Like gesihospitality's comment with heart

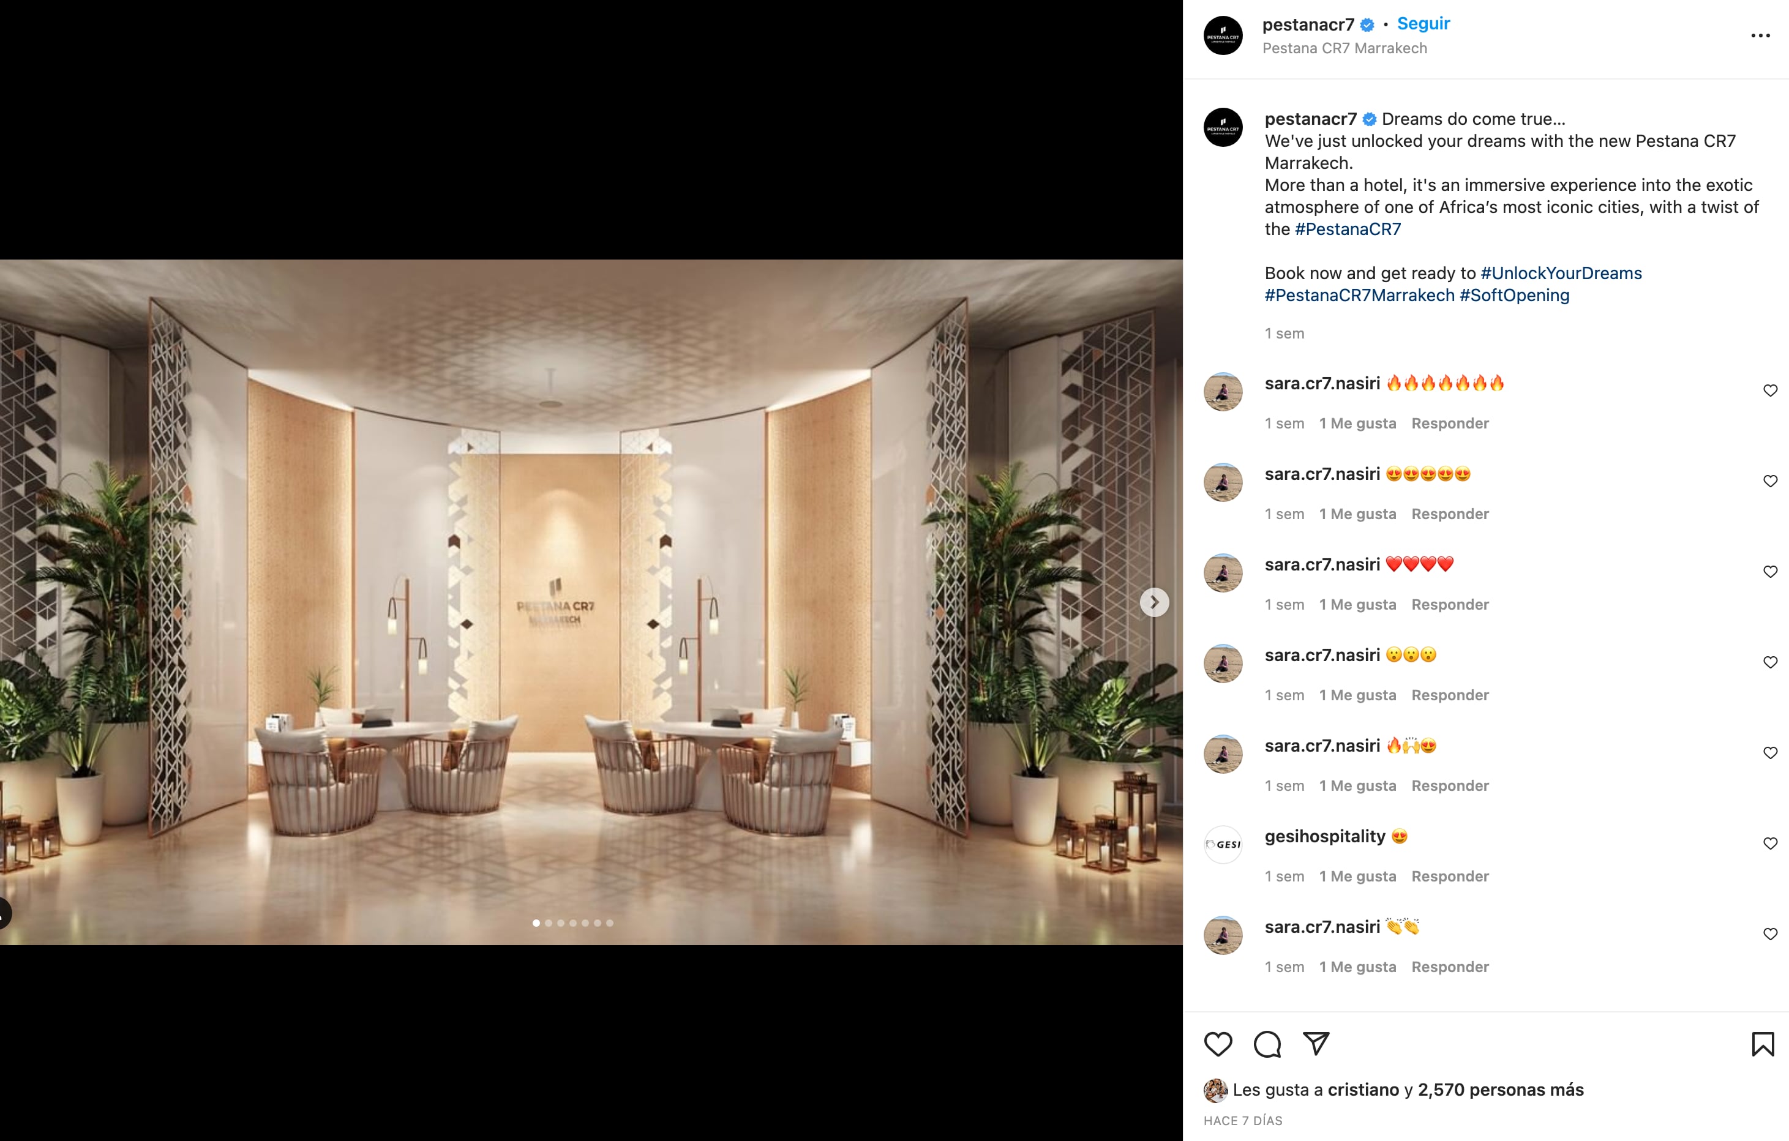(1769, 844)
